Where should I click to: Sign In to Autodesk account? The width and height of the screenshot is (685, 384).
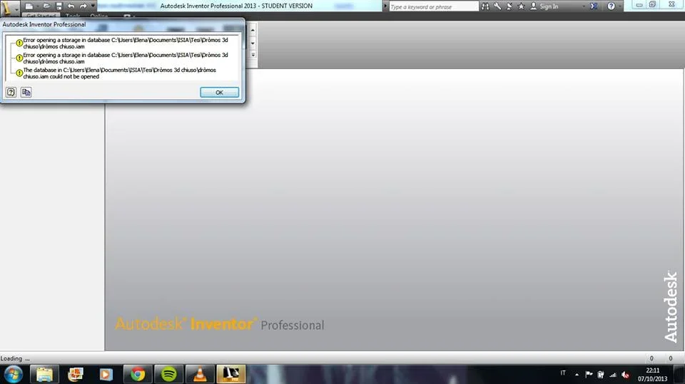tap(544, 6)
